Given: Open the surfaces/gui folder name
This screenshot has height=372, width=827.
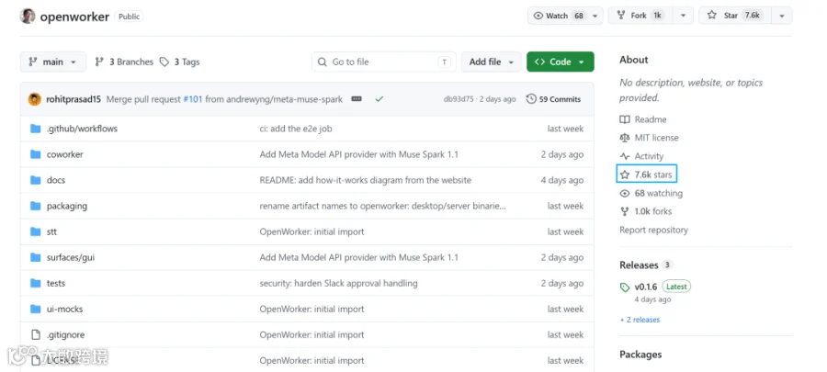Looking at the screenshot, I should [71, 258].
